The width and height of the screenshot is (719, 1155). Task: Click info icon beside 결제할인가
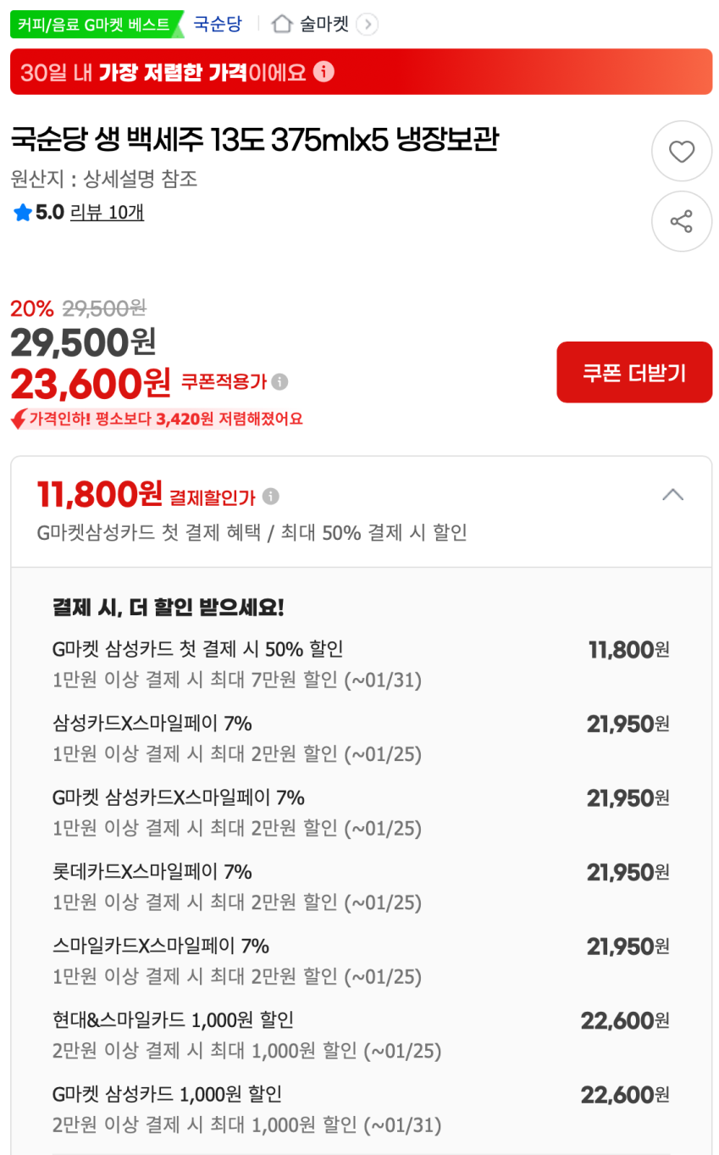[270, 497]
